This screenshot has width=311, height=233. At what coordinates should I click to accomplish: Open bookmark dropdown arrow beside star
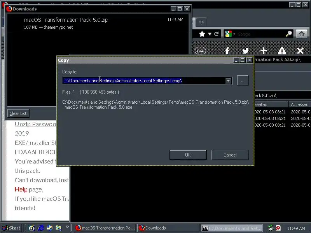point(210,34)
